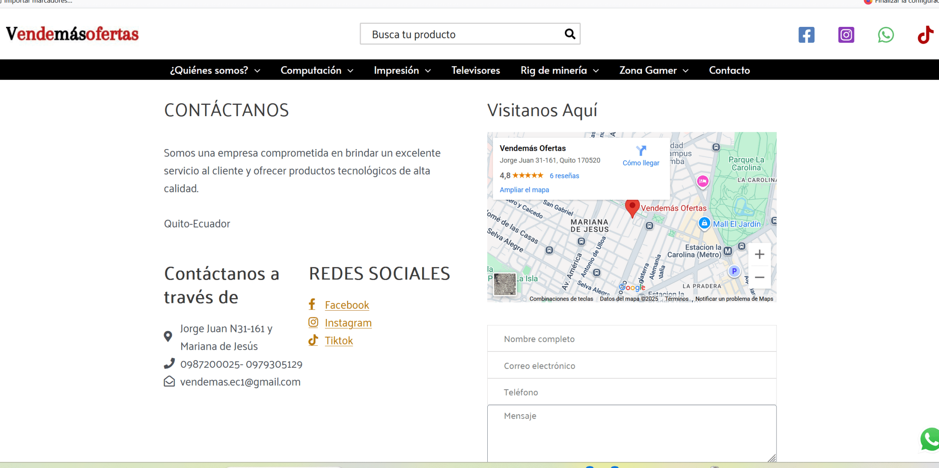Switch map to satellite view thumbnail
Image resolution: width=939 pixels, height=468 pixels.
tap(505, 284)
